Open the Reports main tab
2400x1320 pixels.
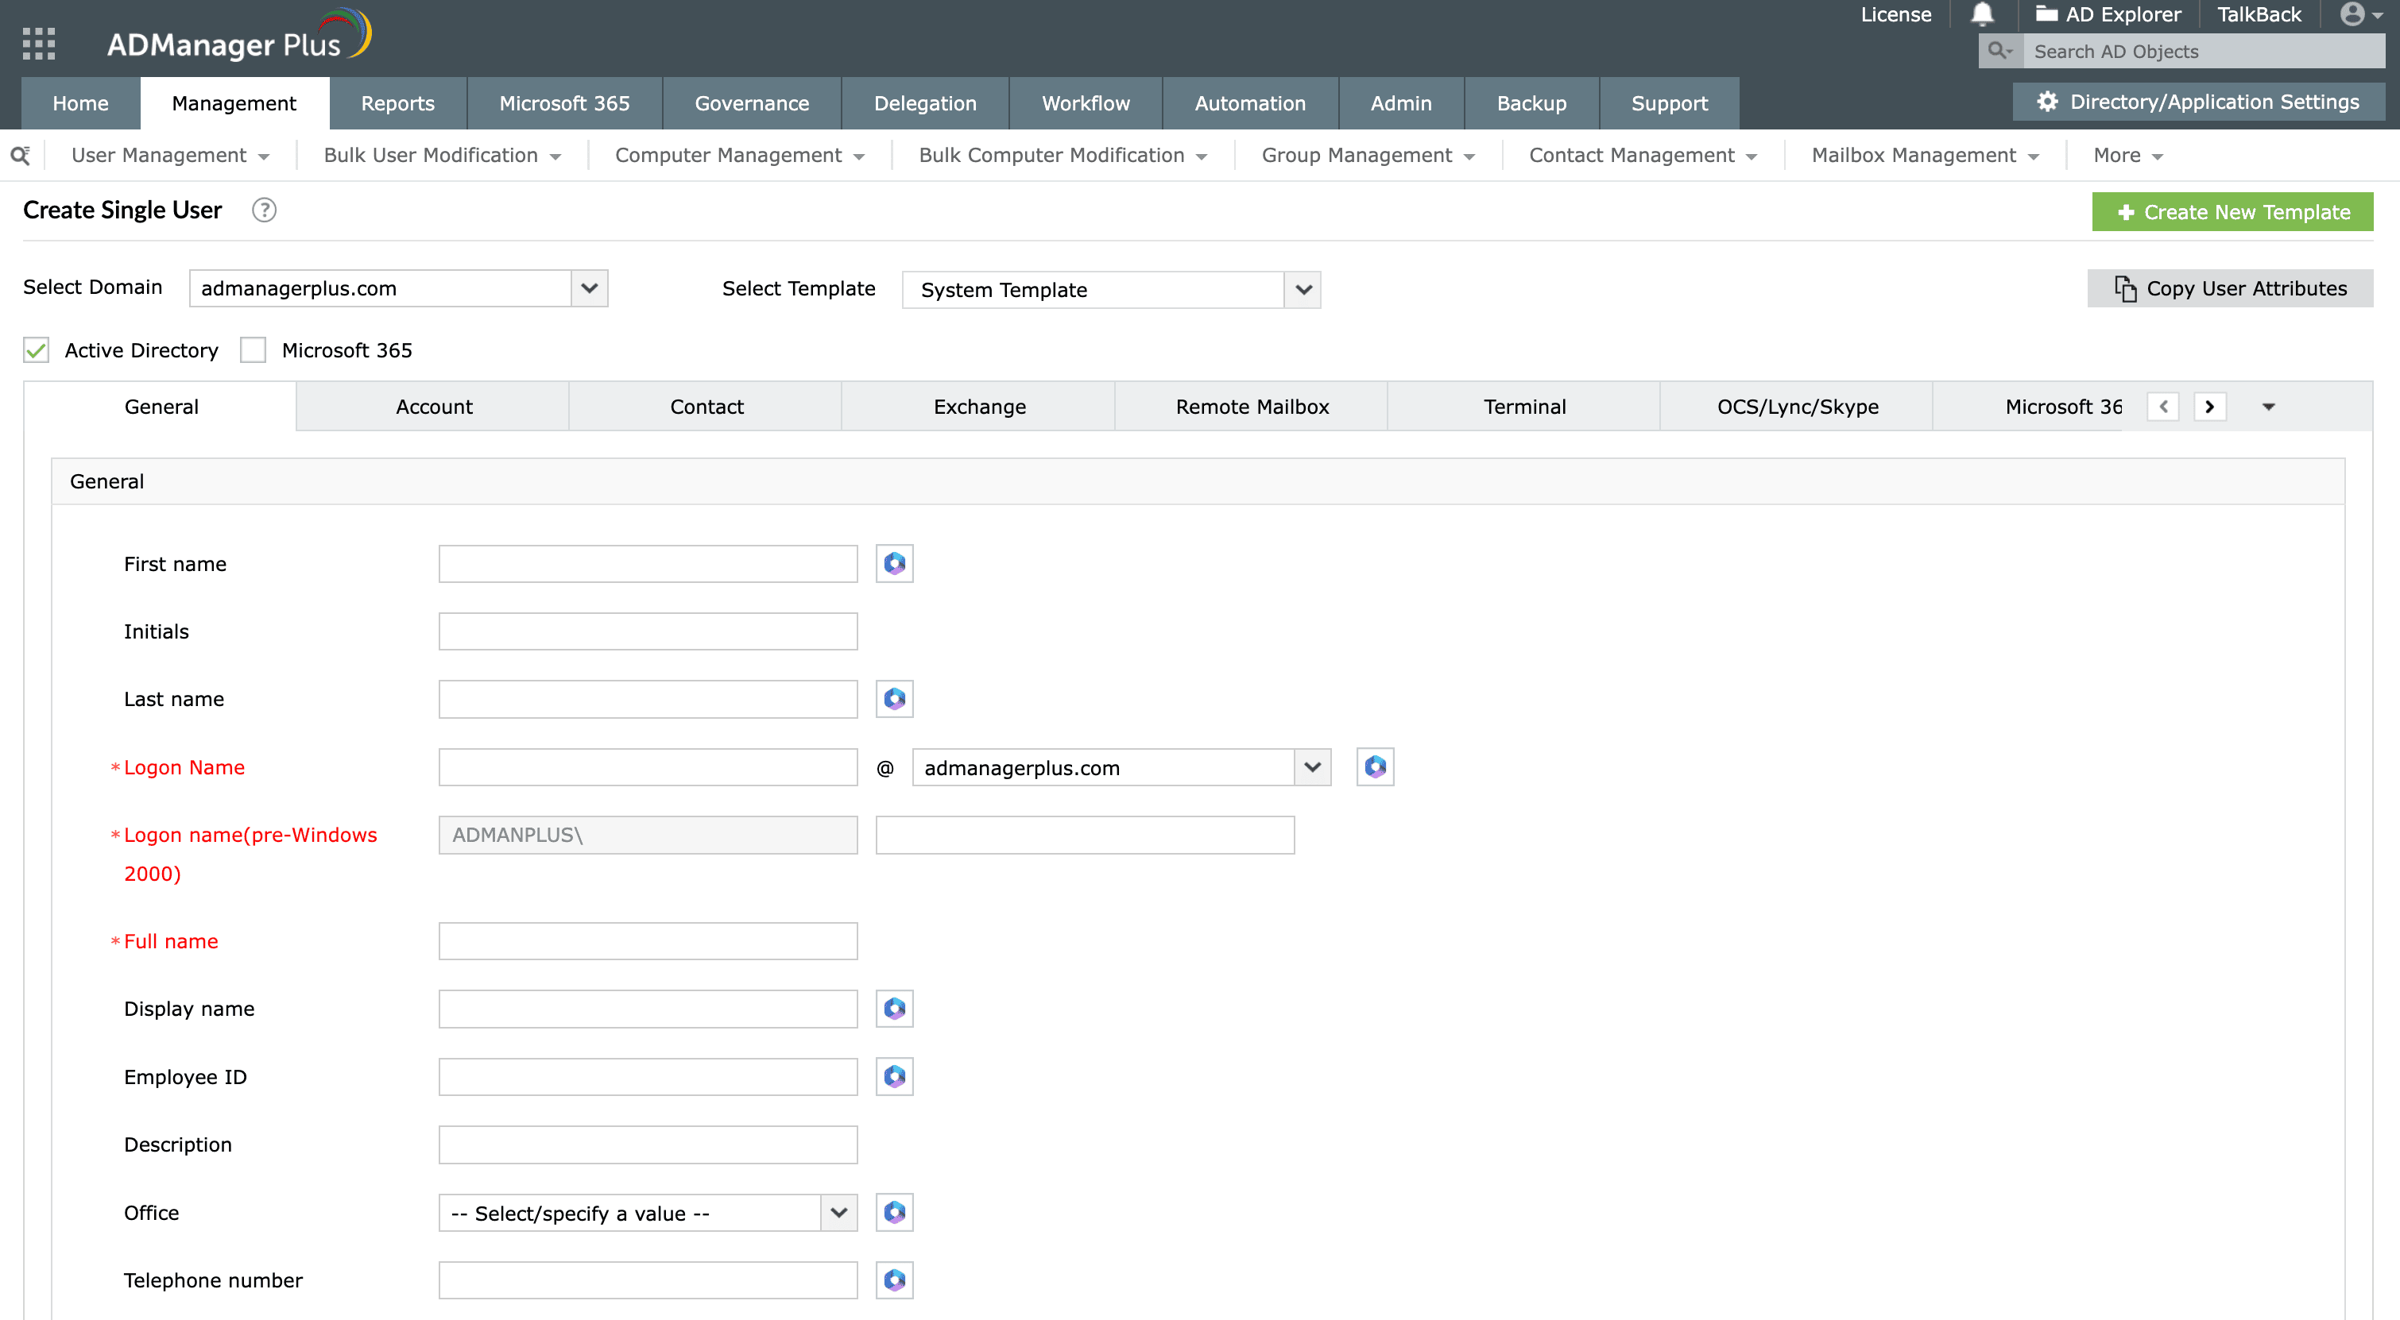click(x=398, y=103)
